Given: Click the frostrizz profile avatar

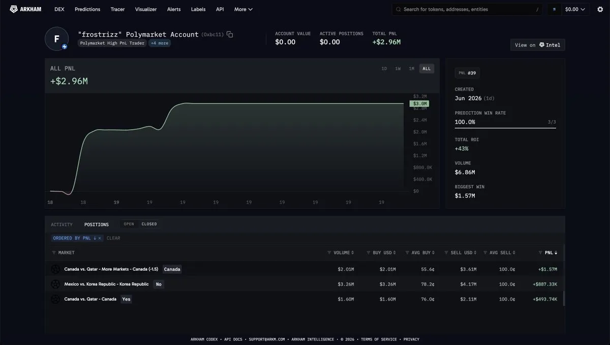Looking at the screenshot, I should [x=56, y=39].
